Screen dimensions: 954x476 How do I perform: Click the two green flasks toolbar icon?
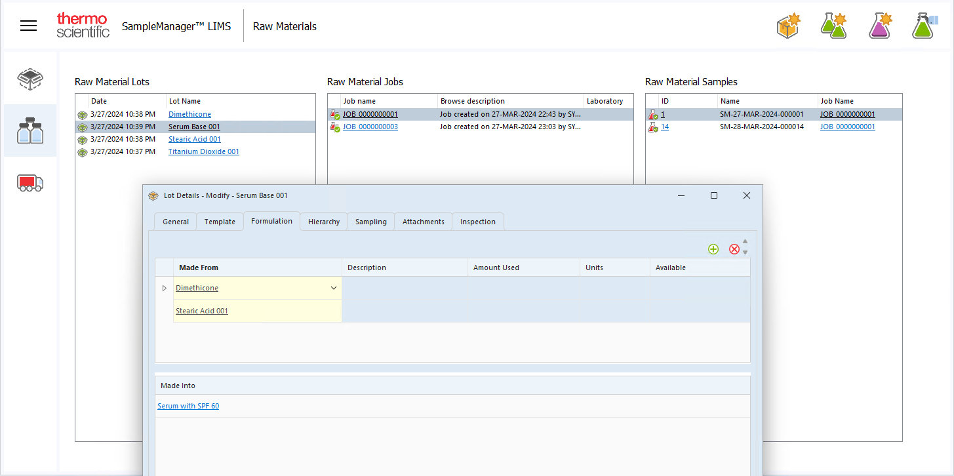pos(833,26)
